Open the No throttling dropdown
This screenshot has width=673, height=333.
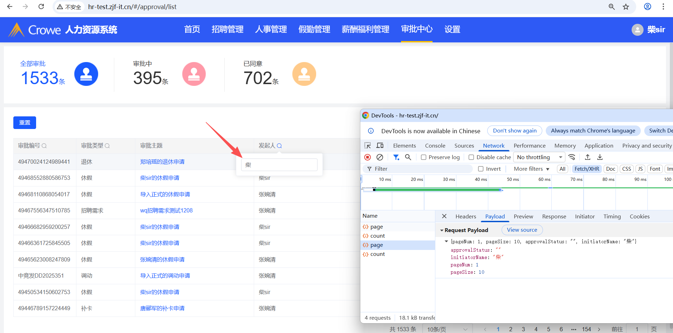[539, 157]
